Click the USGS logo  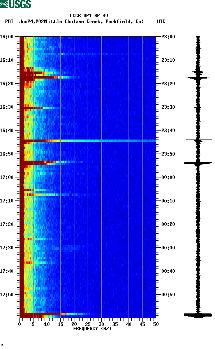tap(16, 4)
